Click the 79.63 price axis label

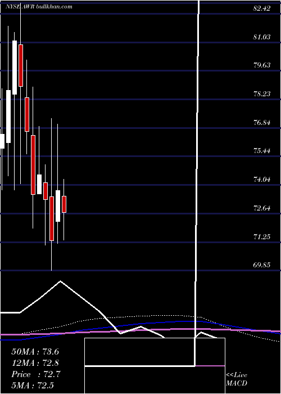262,65
